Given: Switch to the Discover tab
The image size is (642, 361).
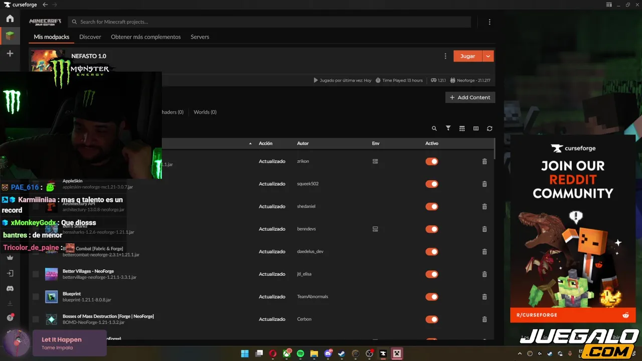Looking at the screenshot, I should pyautogui.click(x=90, y=37).
